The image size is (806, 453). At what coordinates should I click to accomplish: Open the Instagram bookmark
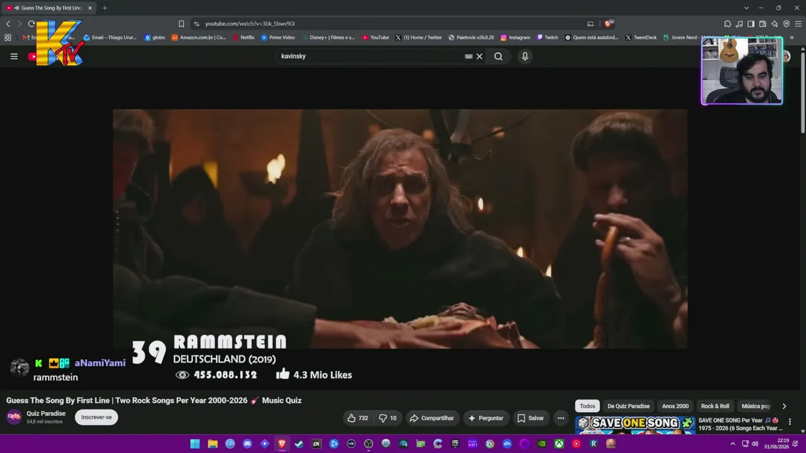(x=515, y=38)
